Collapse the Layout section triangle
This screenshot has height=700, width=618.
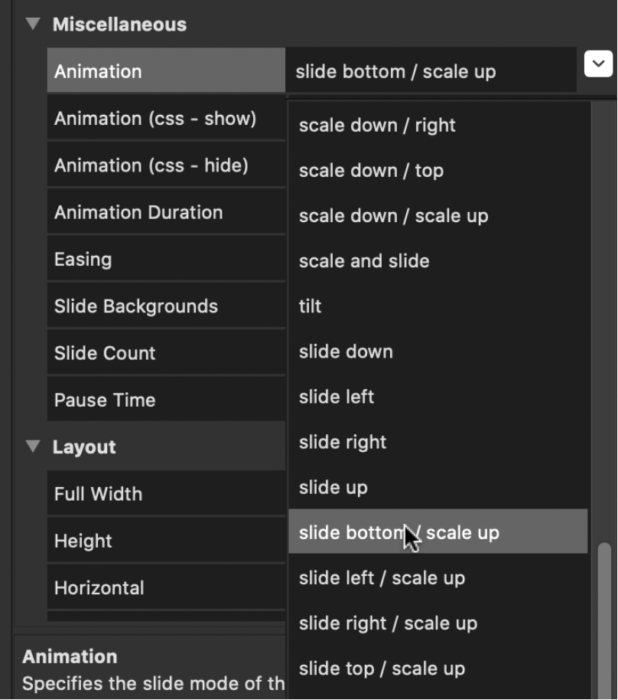[33, 446]
